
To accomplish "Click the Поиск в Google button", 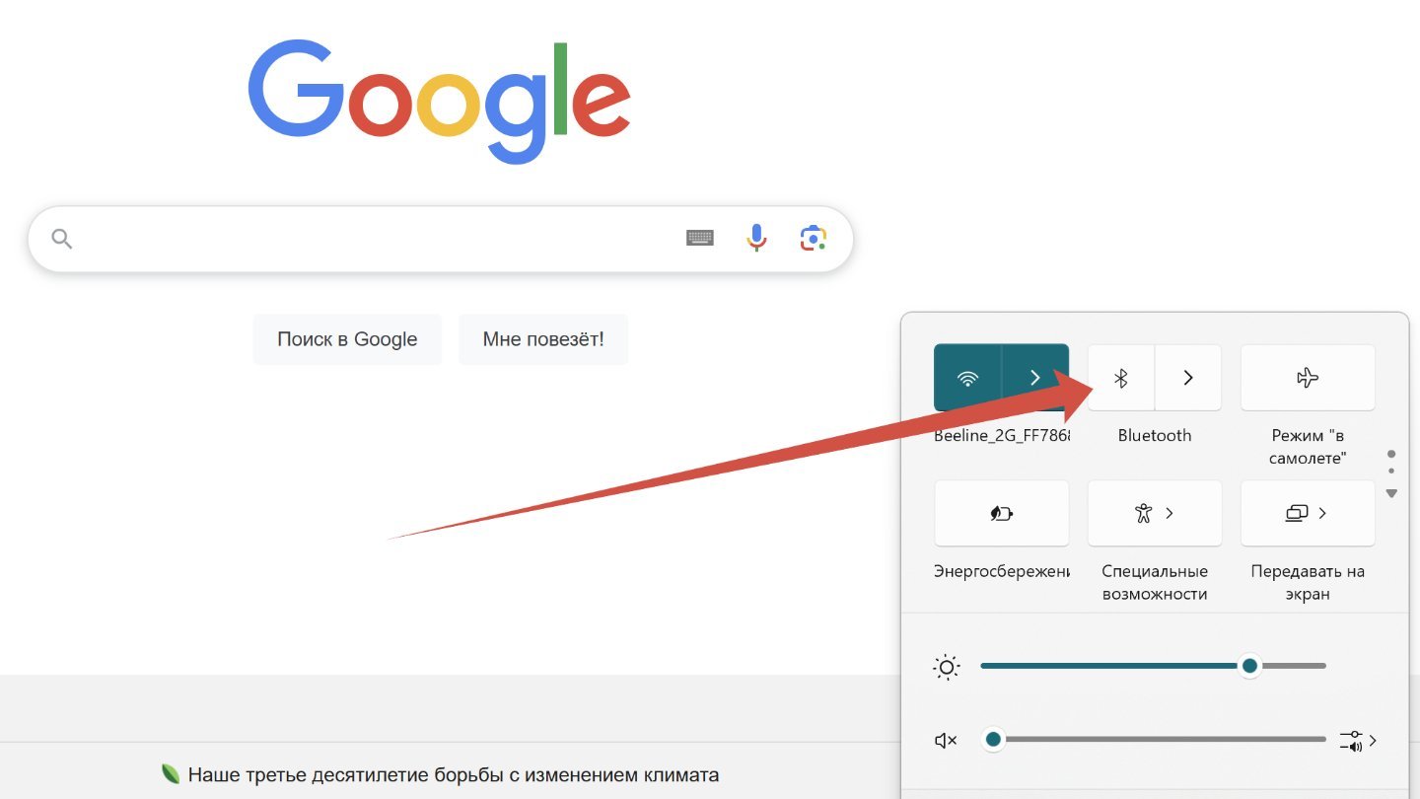I will click(x=347, y=339).
